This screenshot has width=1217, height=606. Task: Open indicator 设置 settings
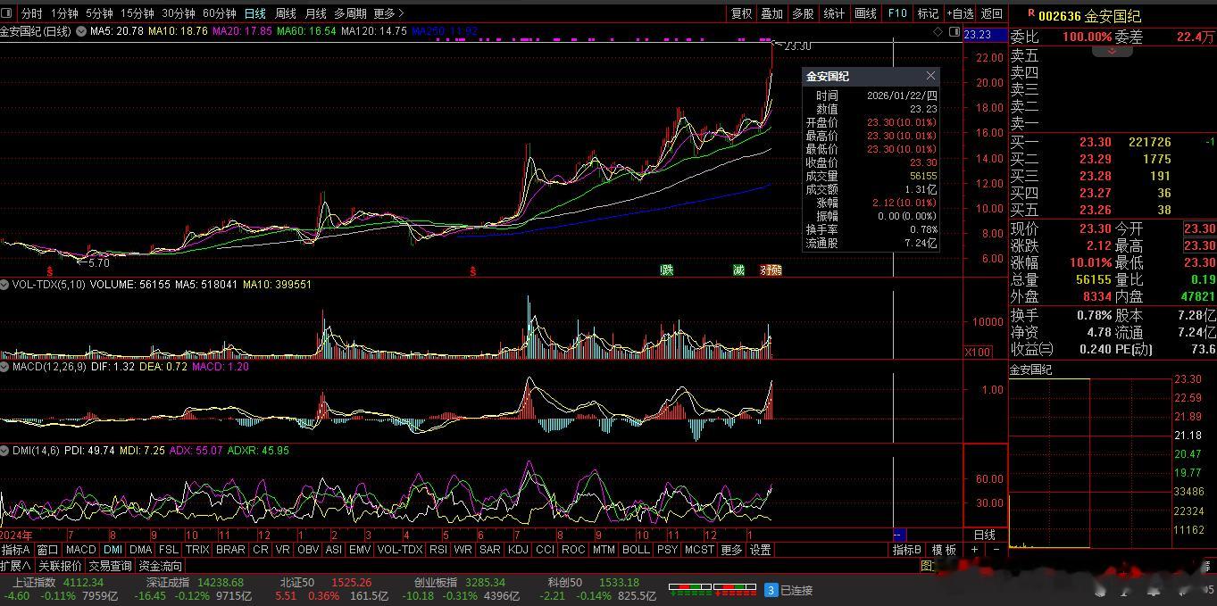tap(760, 550)
